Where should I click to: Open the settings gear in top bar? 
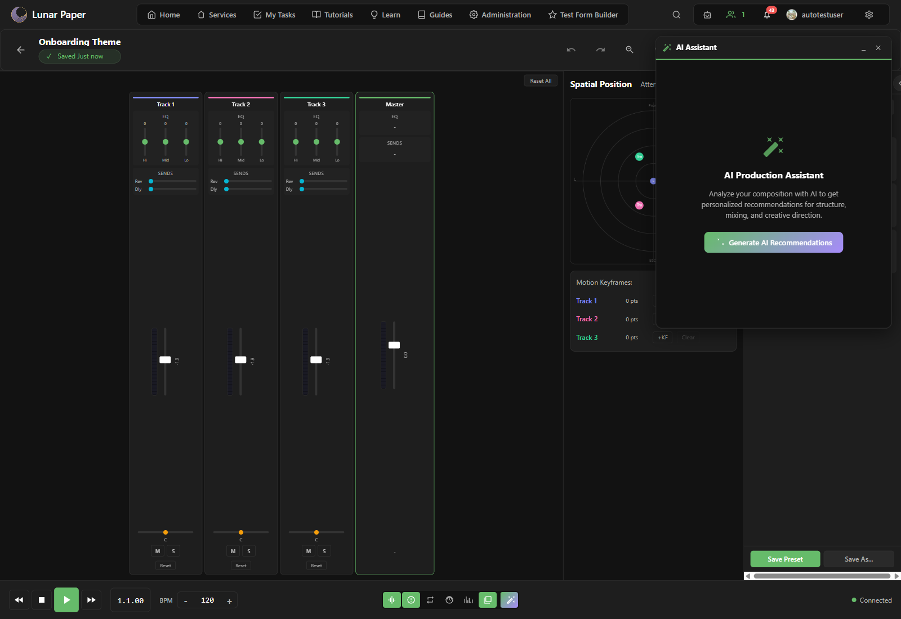869,15
